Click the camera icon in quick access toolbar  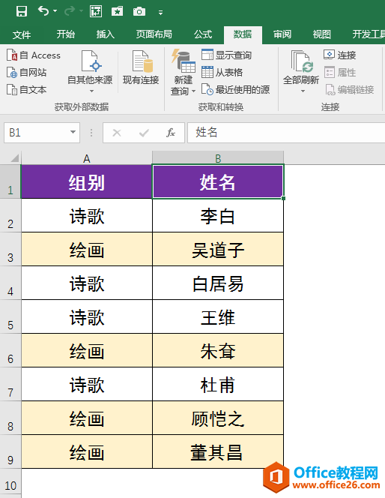tap(139, 12)
